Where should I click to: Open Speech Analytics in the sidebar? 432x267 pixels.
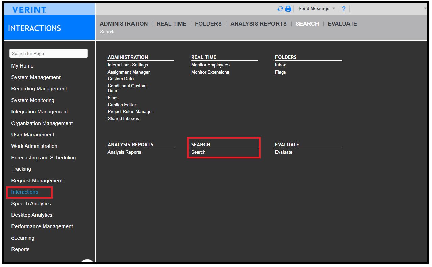[31, 204]
